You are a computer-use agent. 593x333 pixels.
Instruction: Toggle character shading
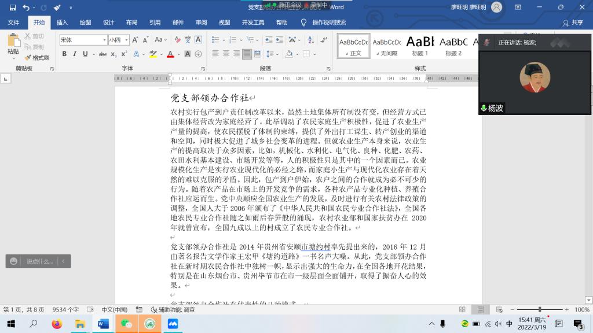click(186, 54)
